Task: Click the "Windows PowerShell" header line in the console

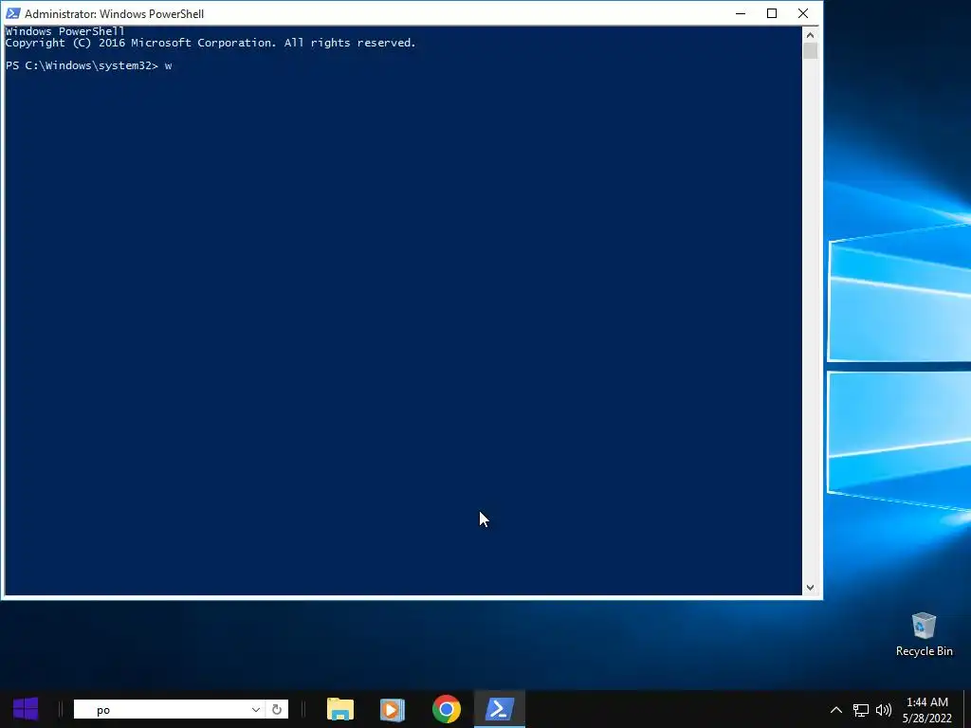Action: pyautogui.click(x=65, y=31)
